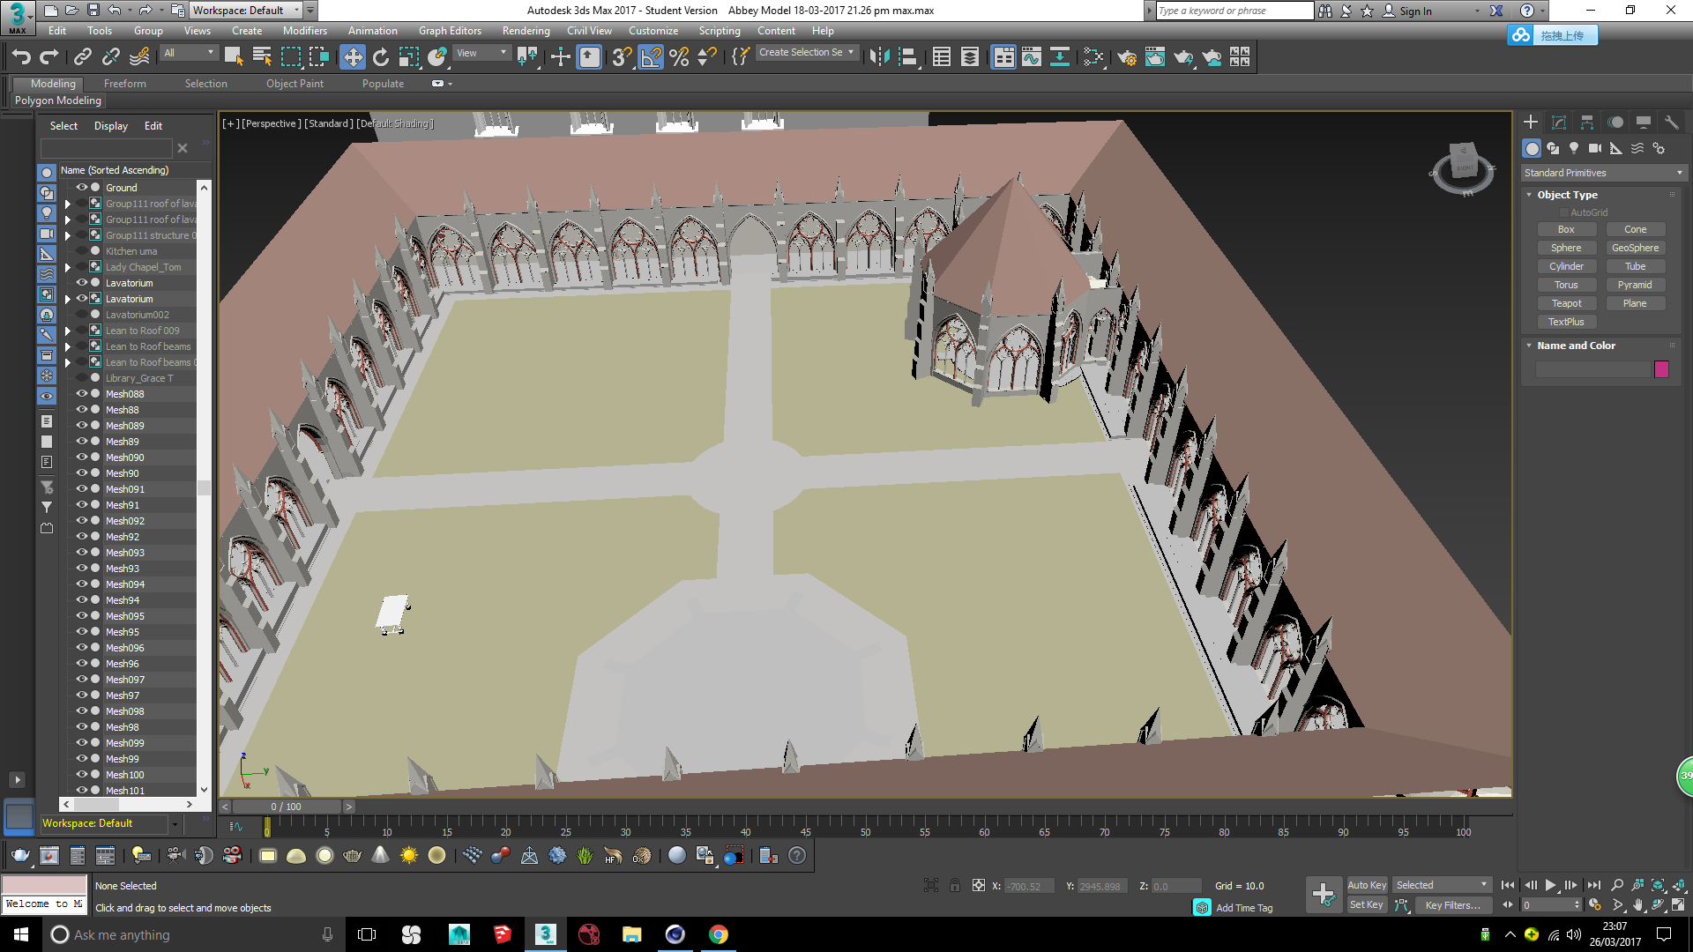
Task: Switch to the Object Paint ribbon tab
Action: pyautogui.click(x=295, y=84)
